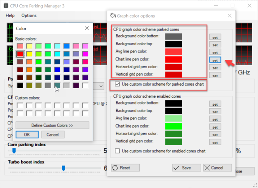Adjust the Core parking index slider handle
Screen dimensions: 258x188
click(14, 151)
